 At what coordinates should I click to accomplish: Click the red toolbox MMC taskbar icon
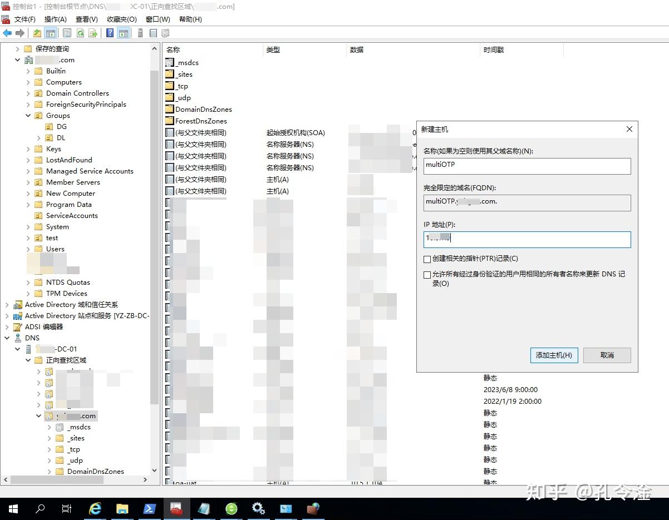pyautogui.click(x=176, y=508)
